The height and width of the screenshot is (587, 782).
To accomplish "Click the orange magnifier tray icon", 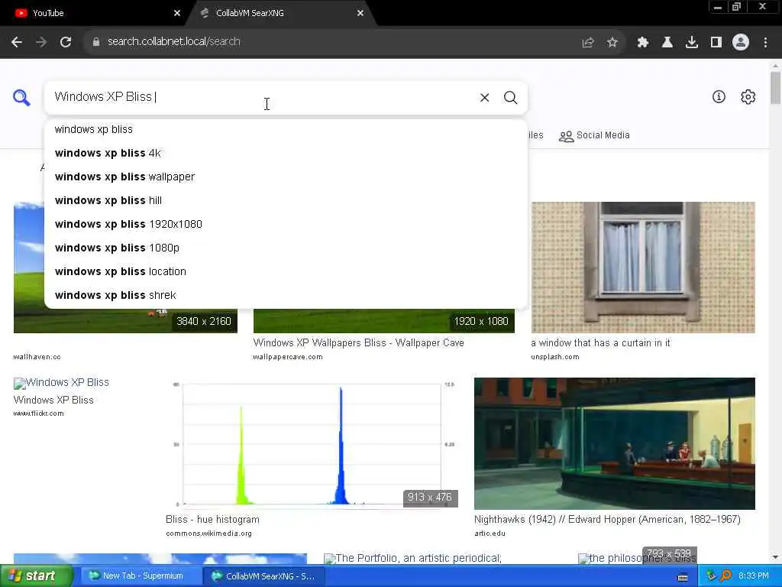I will point(725,576).
